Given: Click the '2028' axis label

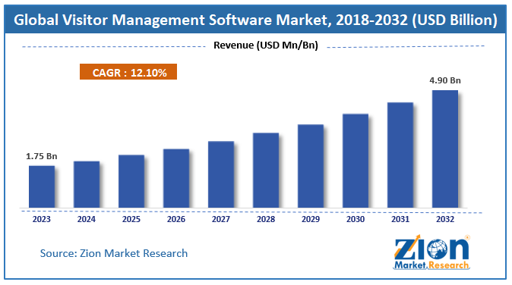Looking at the screenshot, I should tap(266, 219).
